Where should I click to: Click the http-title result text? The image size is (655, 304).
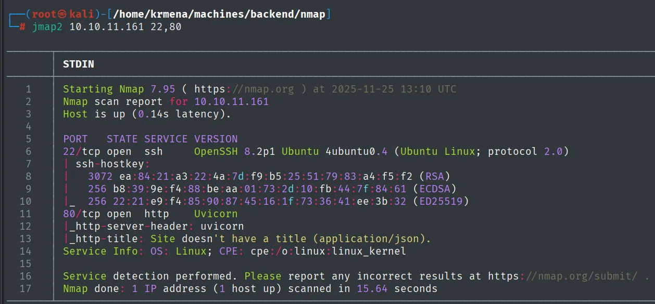pyautogui.click(x=291, y=239)
